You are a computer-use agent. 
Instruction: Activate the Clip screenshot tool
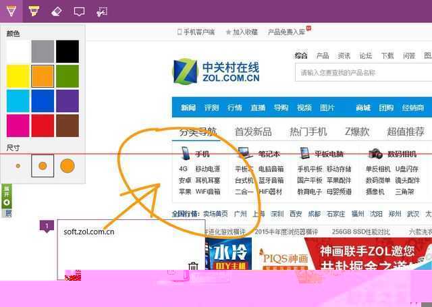click(x=102, y=11)
